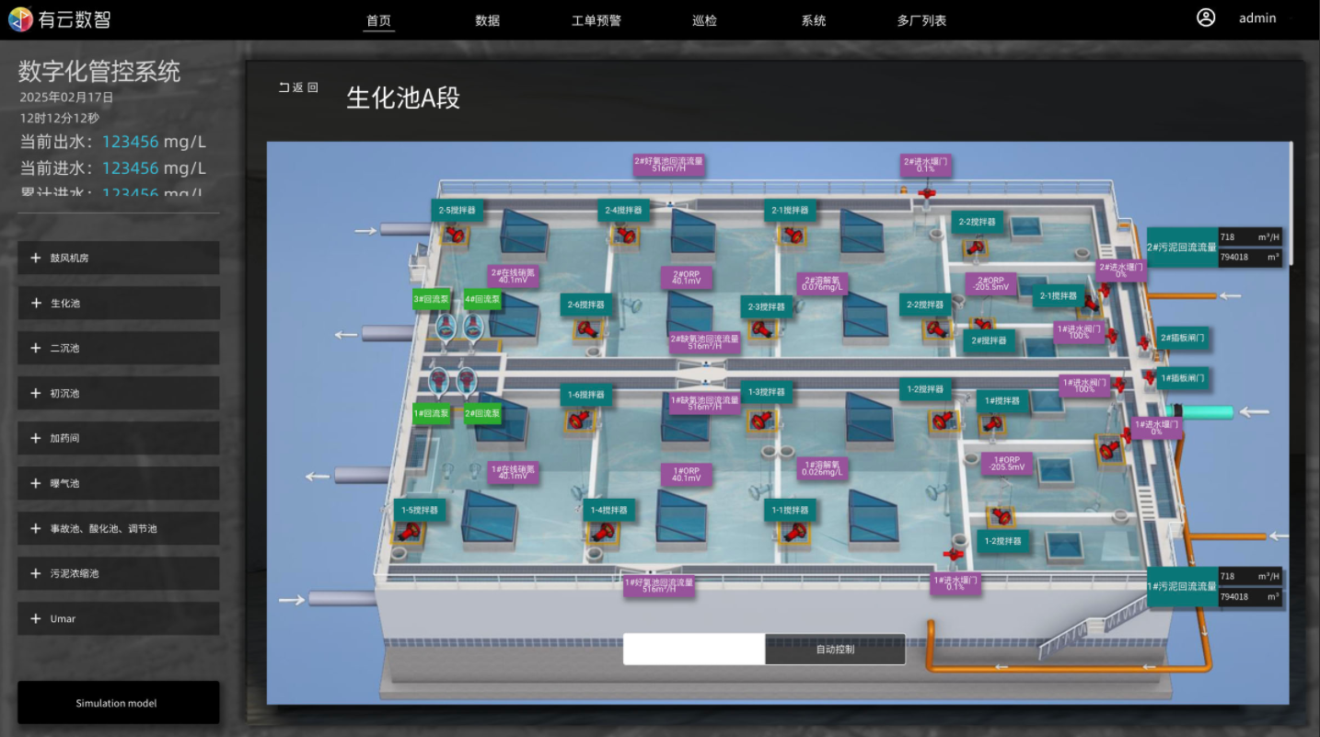This screenshot has height=737, width=1320.
Task: Click red mixer icon under 2-6搅拌器 label
Action: pyautogui.click(x=585, y=328)
